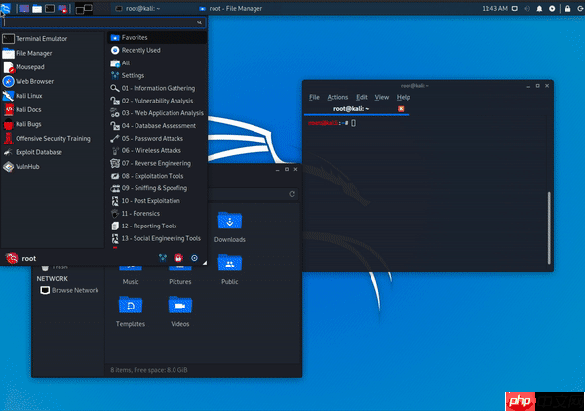Expand 02 - Vulnerability Analysis category

[157, 101]
